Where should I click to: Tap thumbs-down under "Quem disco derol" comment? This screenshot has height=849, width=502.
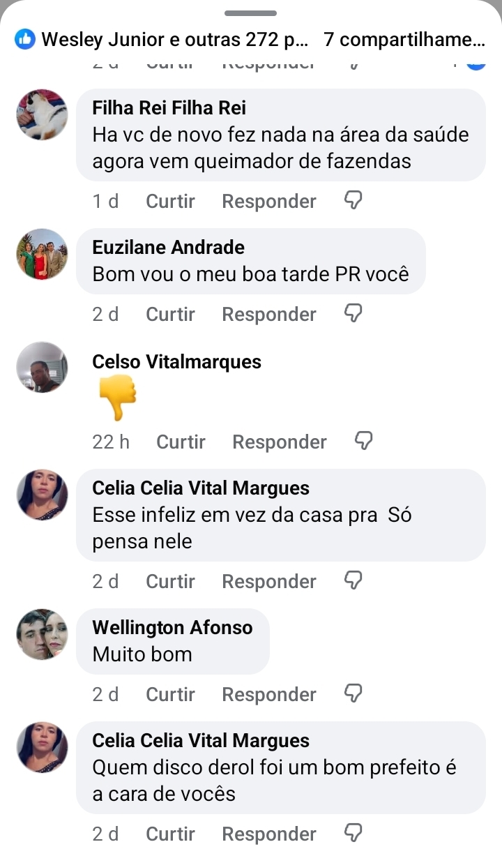pos(354,833)
